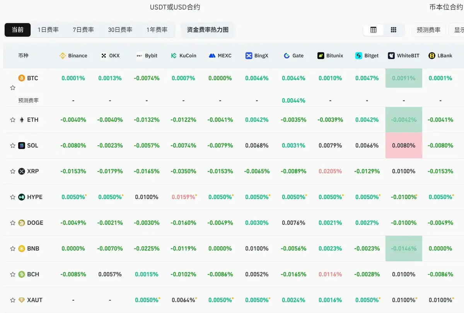464x313 pixels.
Task: Click the BTC coin icon
Action: tap(22, 78)
